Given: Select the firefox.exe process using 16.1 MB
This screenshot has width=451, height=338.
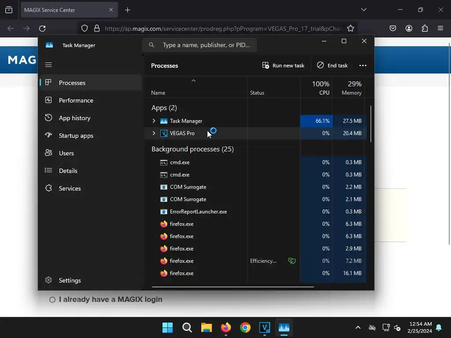Looking at the screenshot, I should tap(255, 273).
